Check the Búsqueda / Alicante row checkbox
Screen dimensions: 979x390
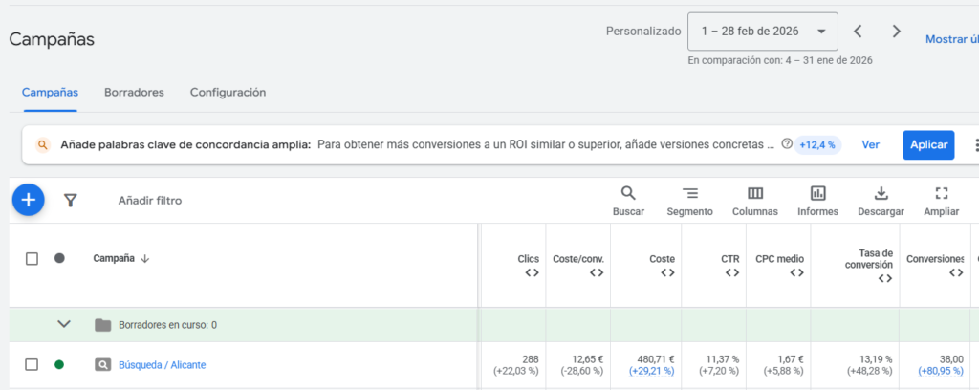point(32,364)
